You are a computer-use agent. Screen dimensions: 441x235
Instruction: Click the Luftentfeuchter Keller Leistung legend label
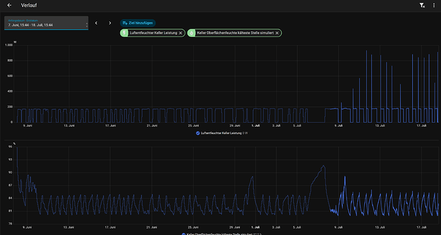coord(221,133)
